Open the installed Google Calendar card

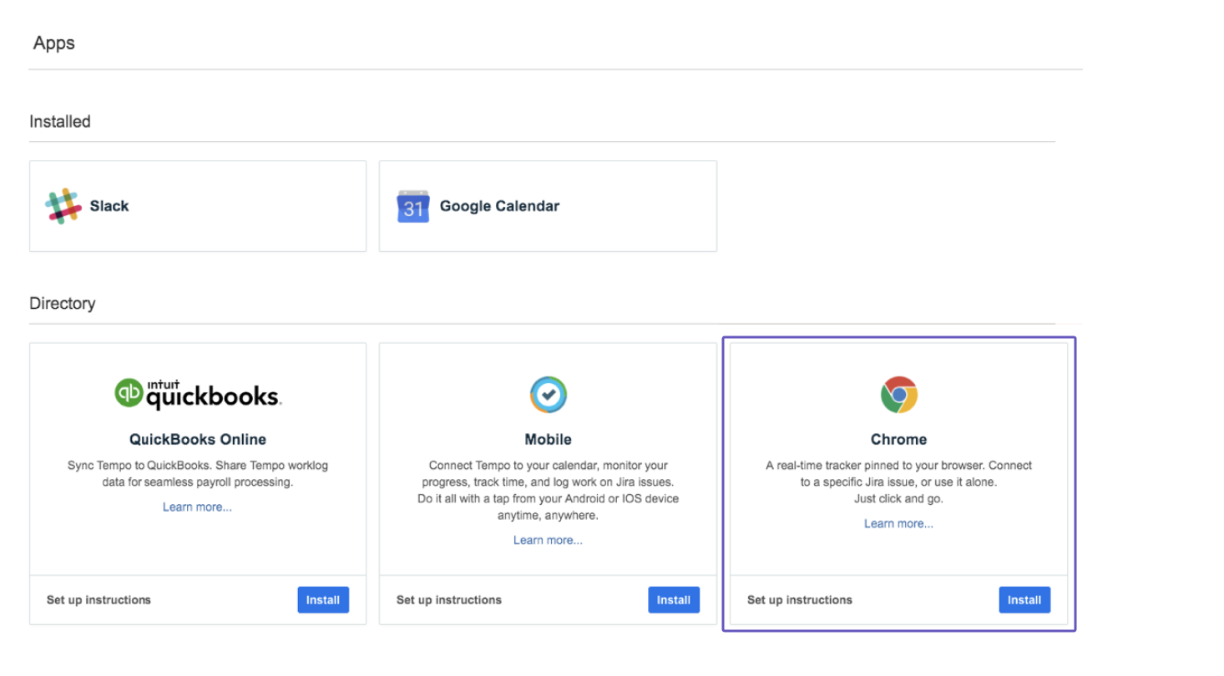coord(548,206)
